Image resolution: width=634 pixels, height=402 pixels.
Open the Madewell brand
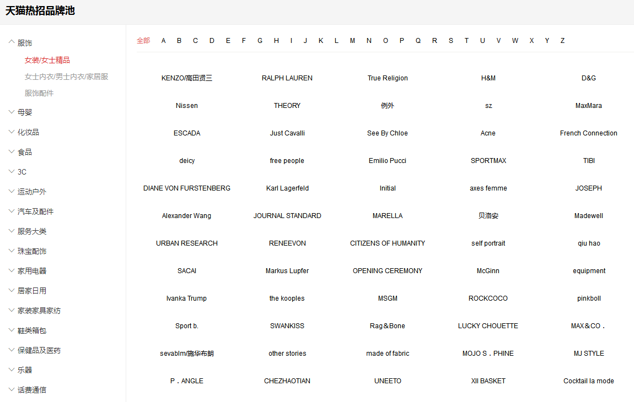(589, 216)
